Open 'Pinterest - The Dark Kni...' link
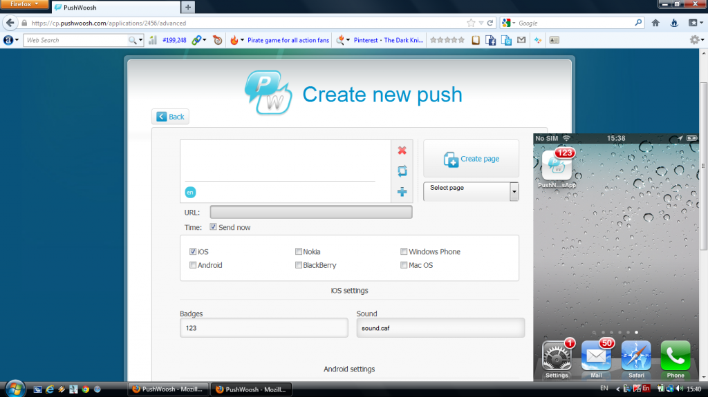Viewport: 708px width, 397px height. [x=389, y=40]
